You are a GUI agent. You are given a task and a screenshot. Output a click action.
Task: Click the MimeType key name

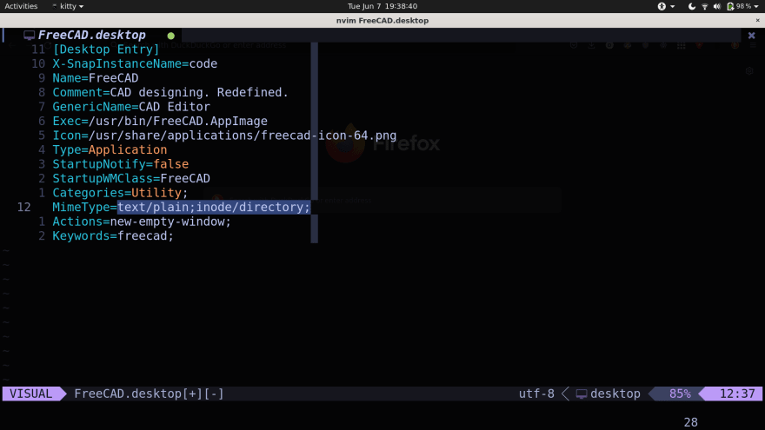[x=82, y=208]
